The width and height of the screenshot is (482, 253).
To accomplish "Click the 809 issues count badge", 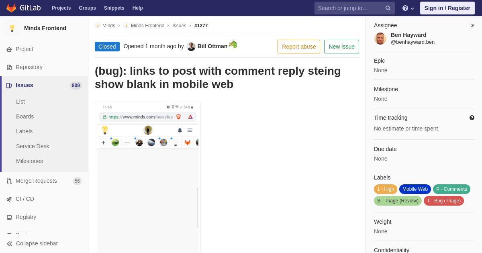I will click(x=76, y=85).
